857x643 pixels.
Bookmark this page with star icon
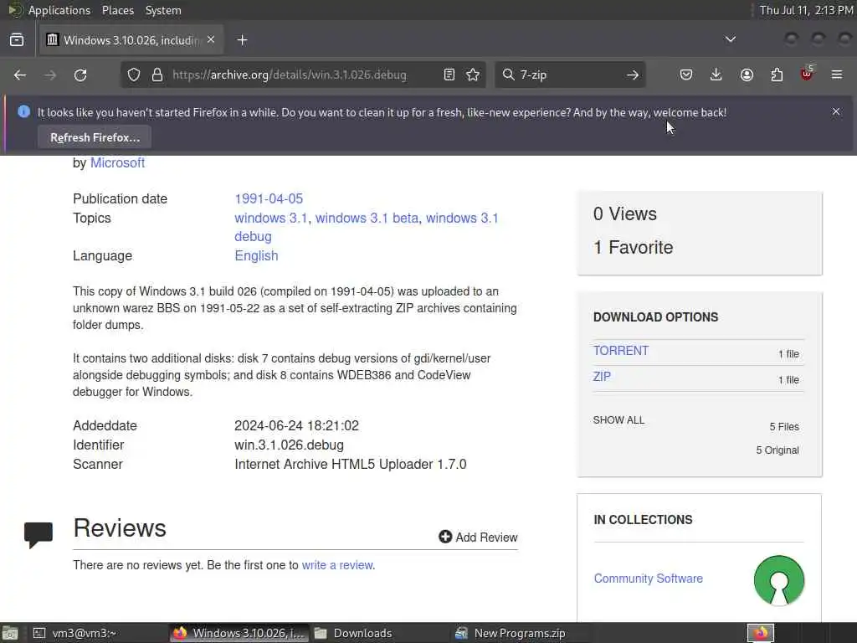tap(473, 75)
